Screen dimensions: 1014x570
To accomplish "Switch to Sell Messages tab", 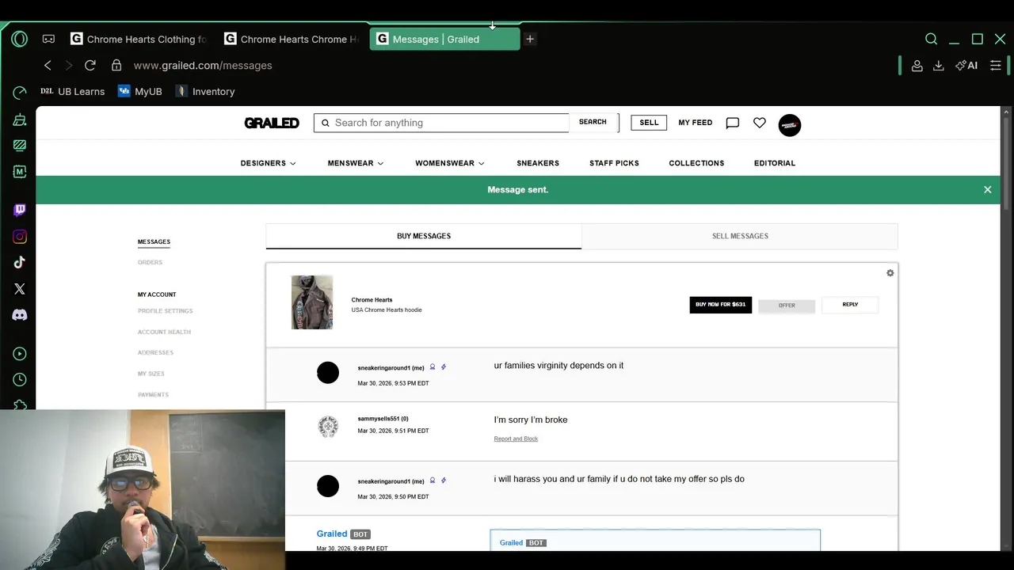I will click(740, 236).
